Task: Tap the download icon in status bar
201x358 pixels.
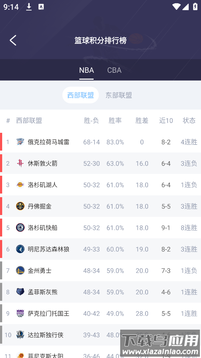Action: pyautogui.click(x=29, y=7)
